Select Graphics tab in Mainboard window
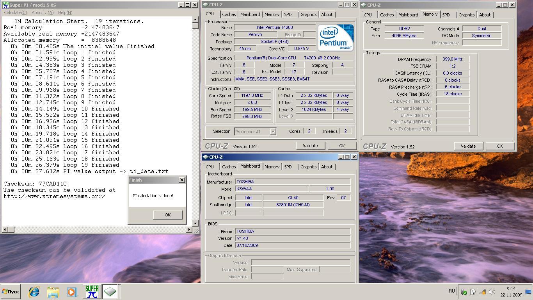This screenshot has width=533, height=300. point(308,167)
